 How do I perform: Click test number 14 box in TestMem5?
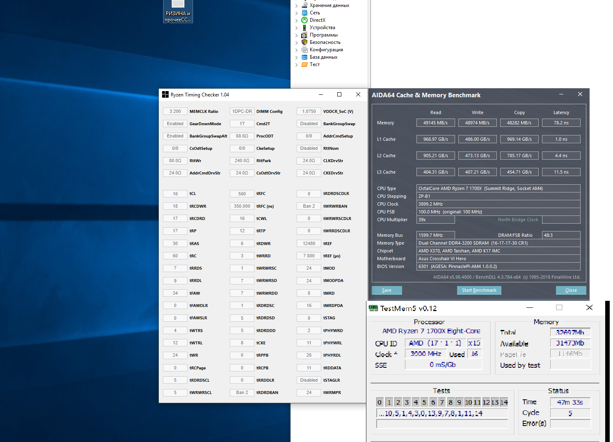tap(504, 402)
